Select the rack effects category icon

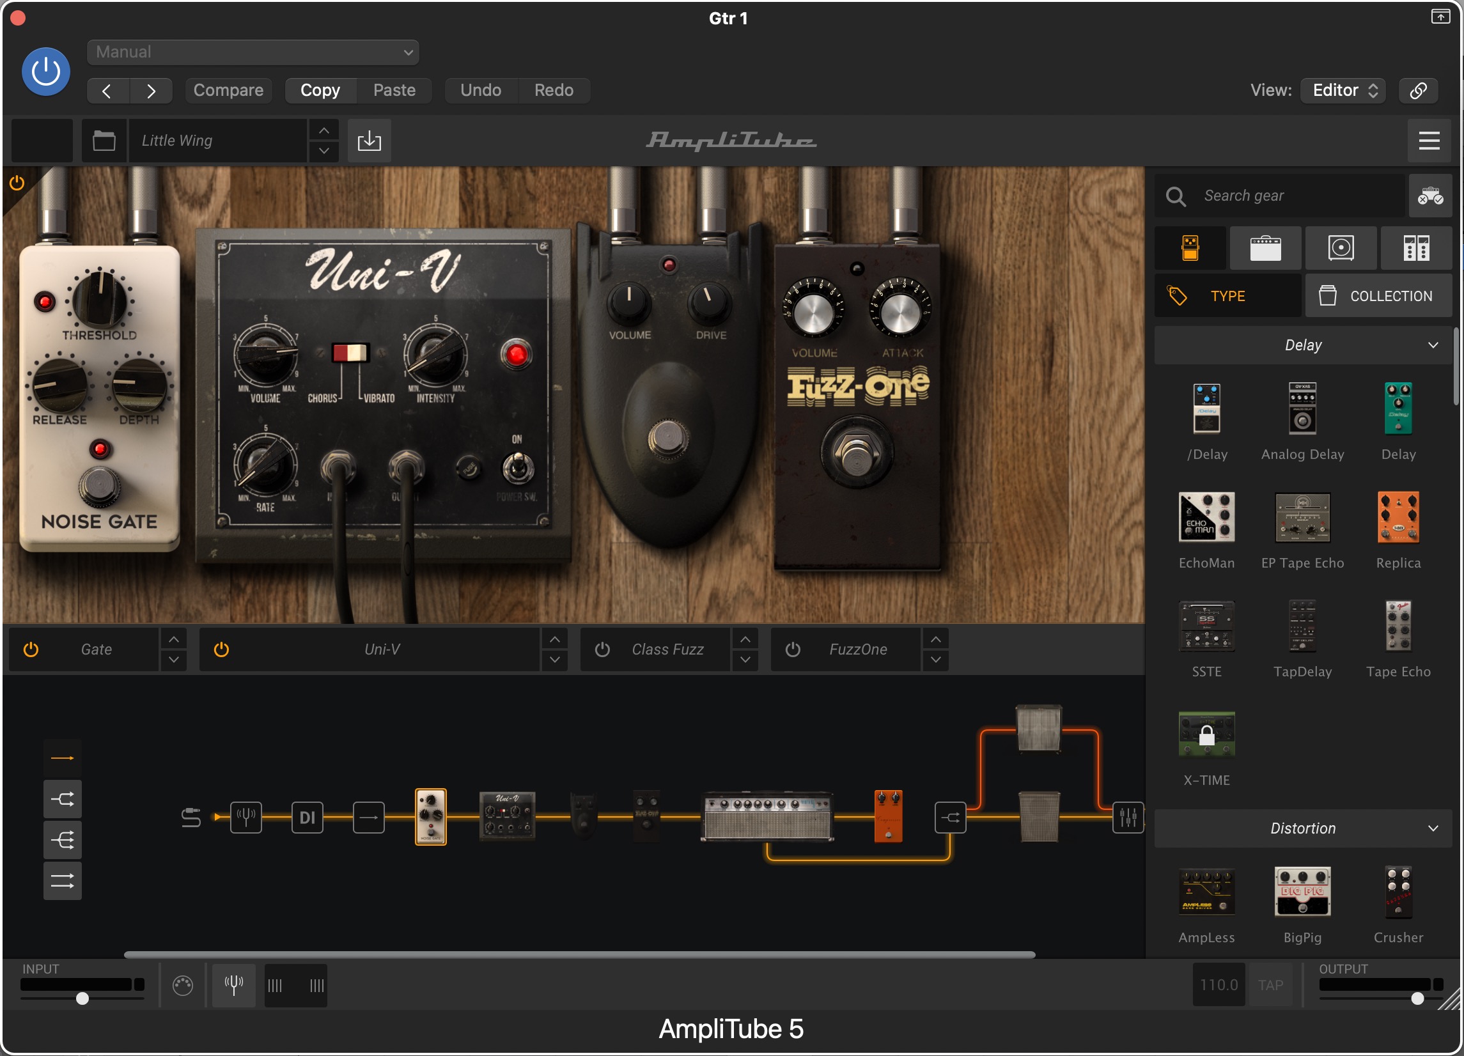(x=1416, y=248)
